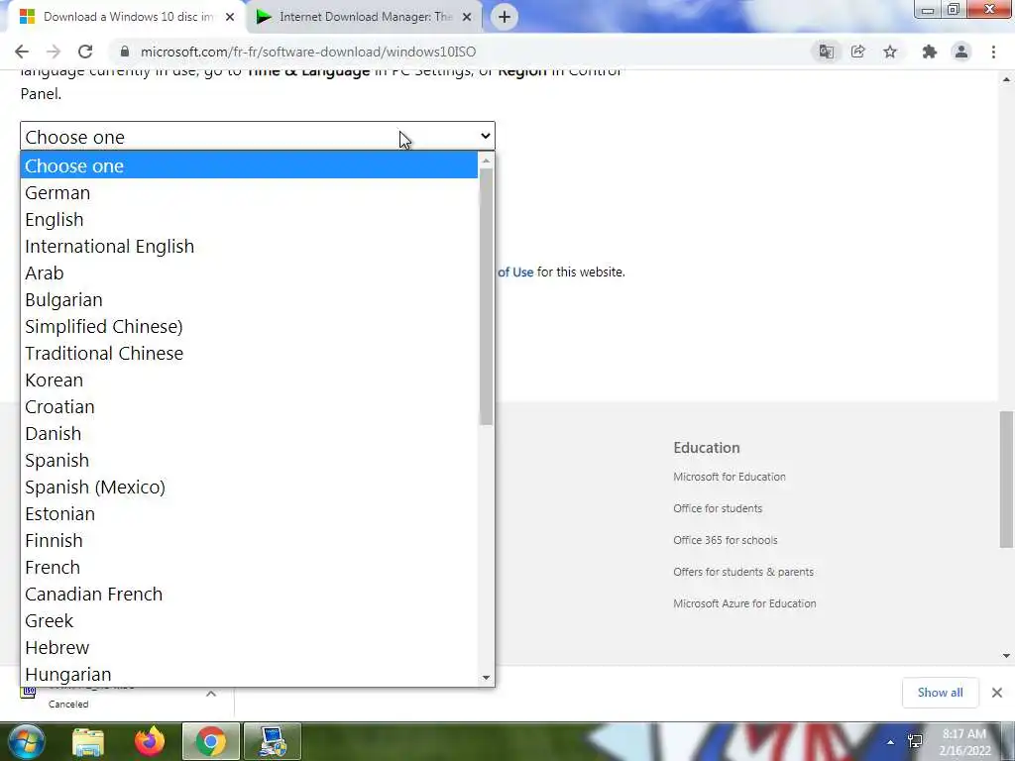This screenshot has width=1015, height=761.
Task: Open the Google Translate icon in address bar
Action: (826, 52)
